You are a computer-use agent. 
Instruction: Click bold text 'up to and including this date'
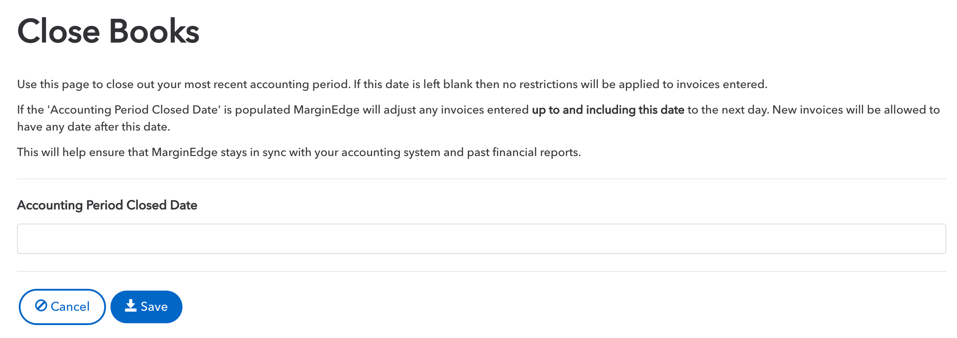click(608, 110)
